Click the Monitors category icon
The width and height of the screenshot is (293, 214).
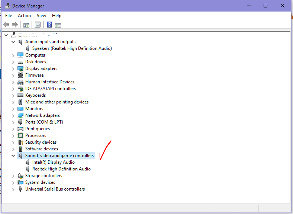point(20,109)
